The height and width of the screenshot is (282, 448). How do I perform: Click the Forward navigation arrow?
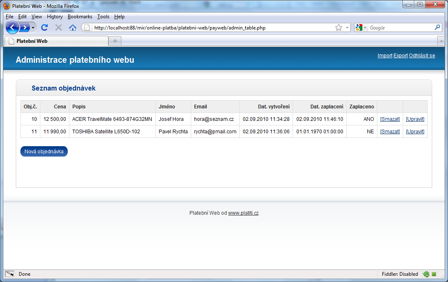(25, 28)
